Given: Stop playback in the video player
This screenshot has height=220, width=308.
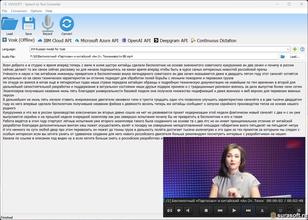Looking at the screenshot, I should [x=206, y=211].
